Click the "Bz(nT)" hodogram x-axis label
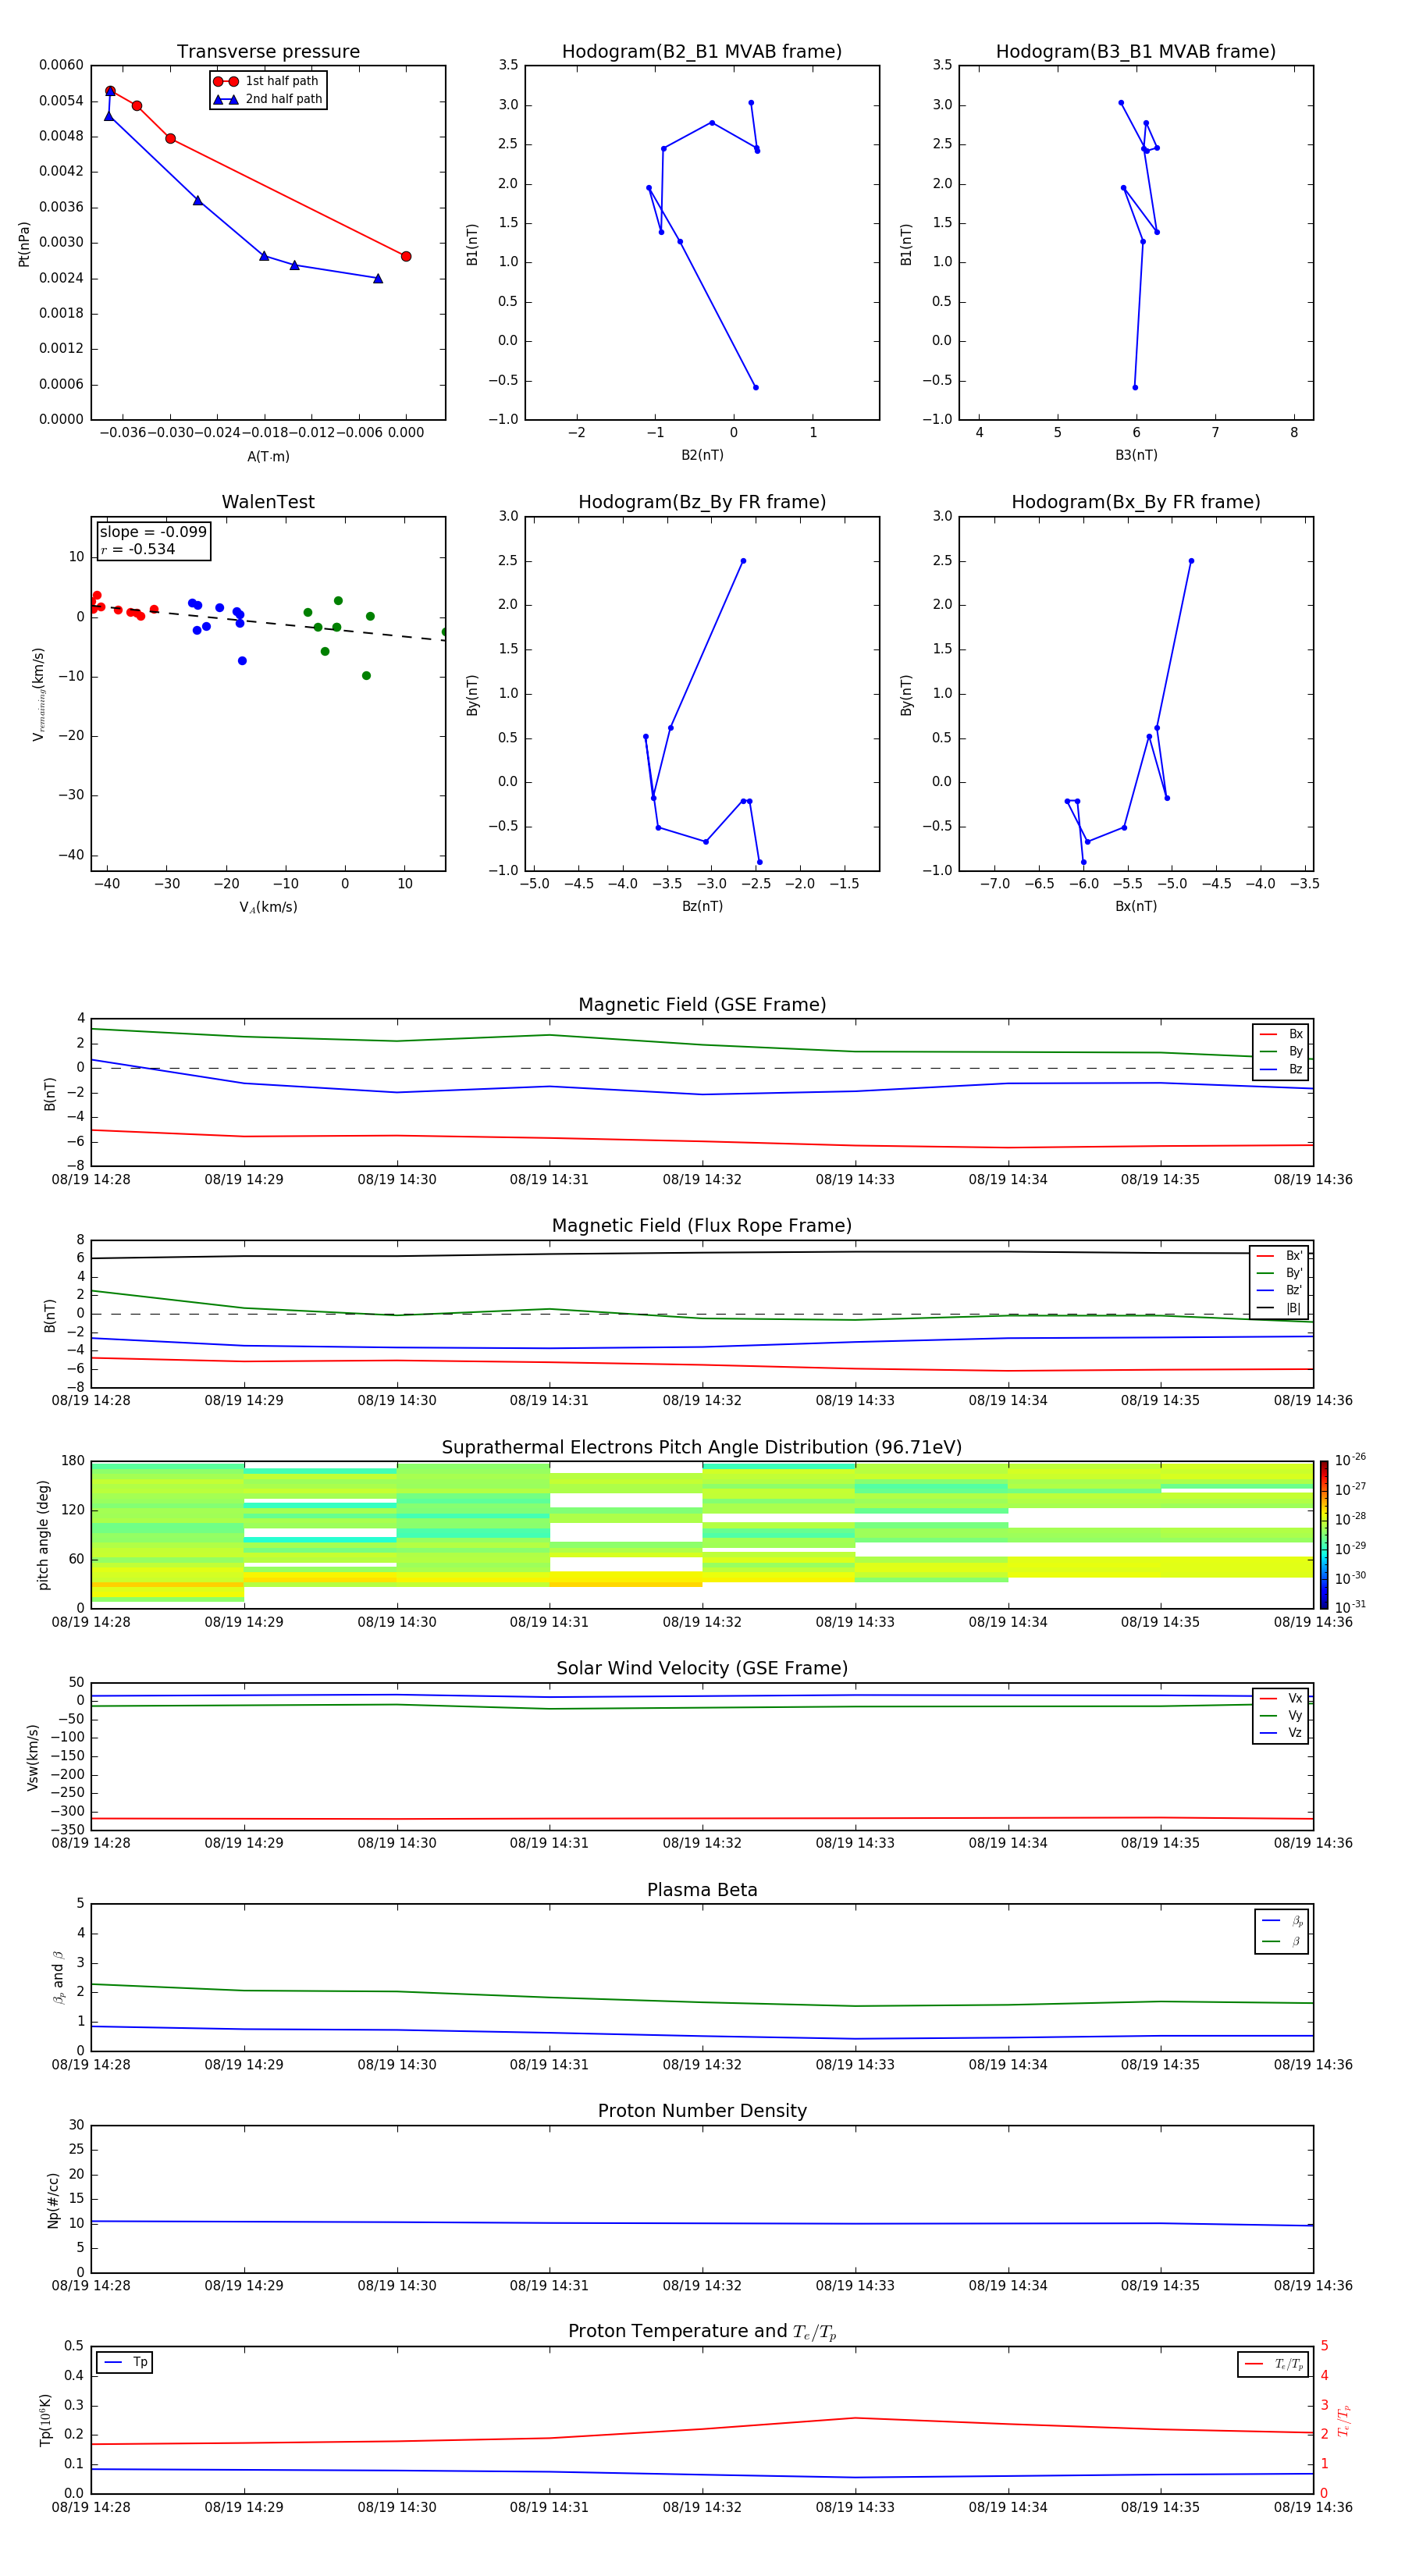The height and width of the screenshot is (2576, 1405). point(702,906)
